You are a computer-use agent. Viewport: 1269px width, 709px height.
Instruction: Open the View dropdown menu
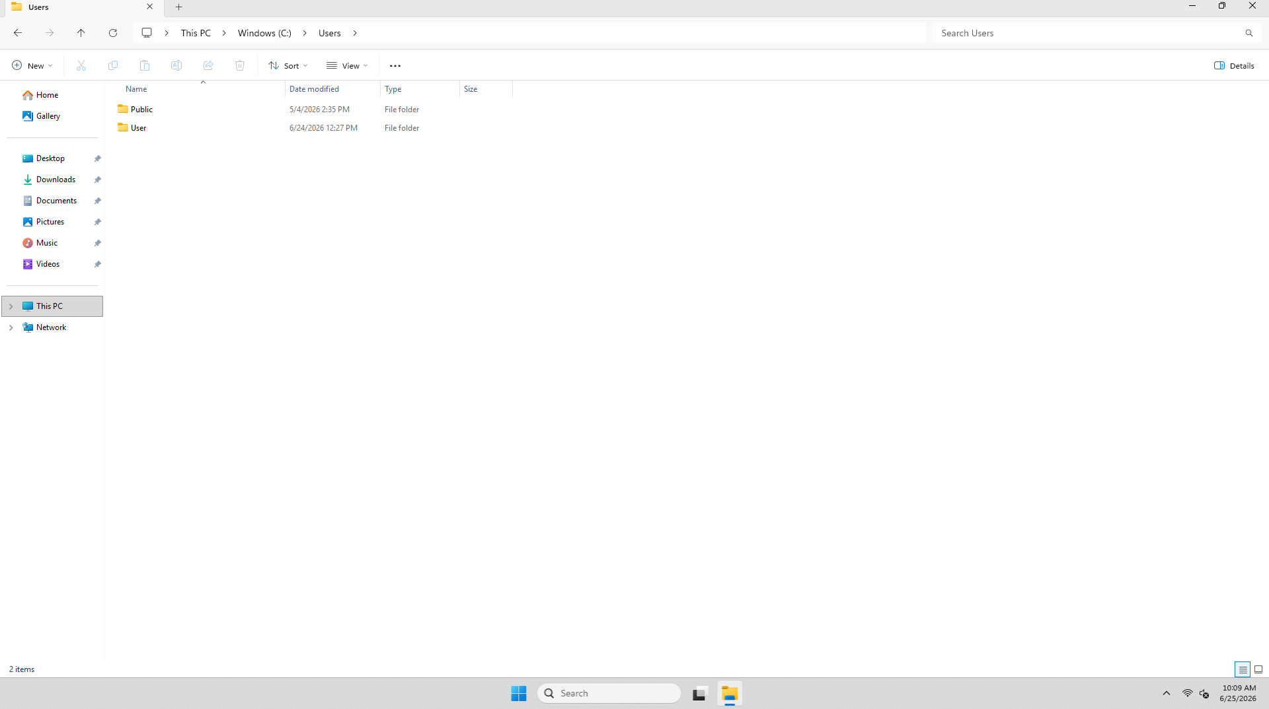[x=347, y=65]
